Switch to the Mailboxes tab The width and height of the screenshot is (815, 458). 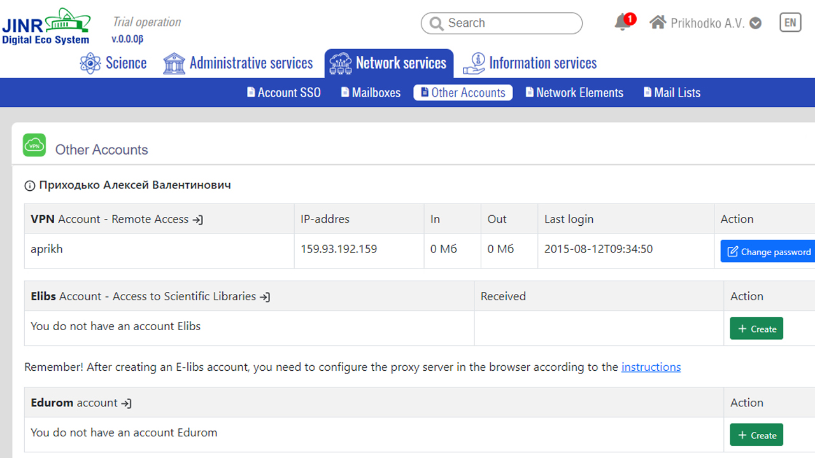click(x=371, y=93)
